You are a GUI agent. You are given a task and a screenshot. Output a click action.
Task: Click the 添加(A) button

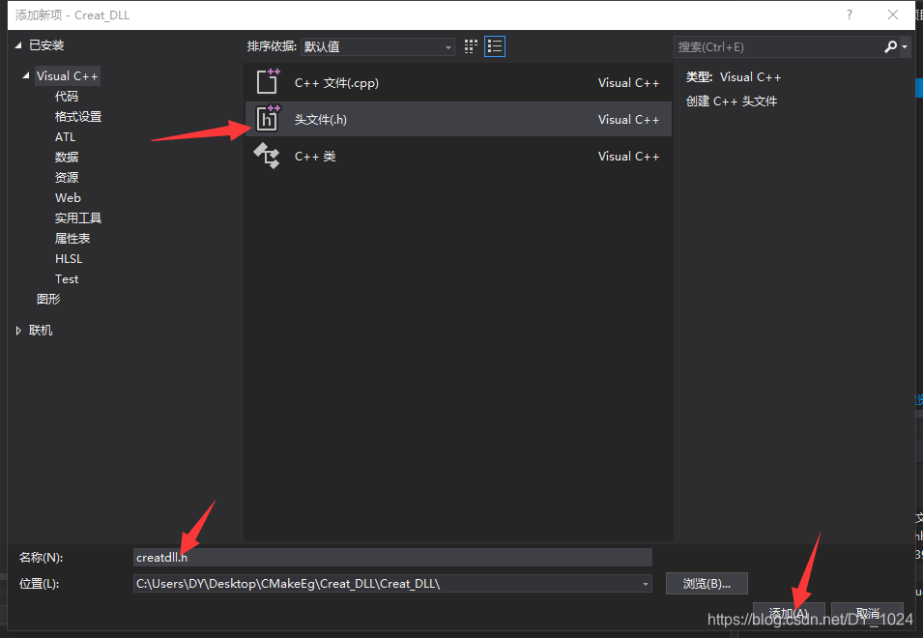point(789,613)
